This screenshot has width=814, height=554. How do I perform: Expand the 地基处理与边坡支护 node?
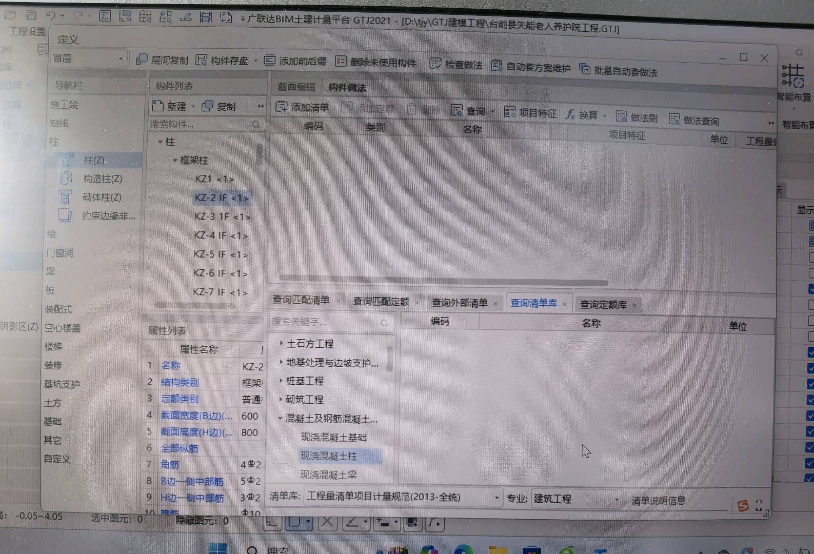point(281,362)
